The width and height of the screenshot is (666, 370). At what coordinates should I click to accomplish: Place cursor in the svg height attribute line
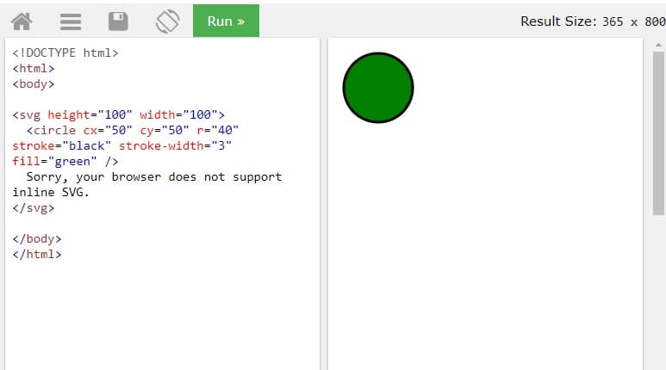tap(118, 114)
